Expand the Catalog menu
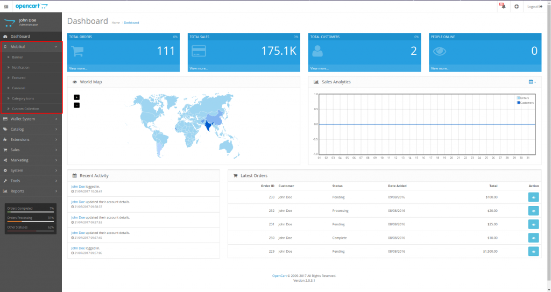Screen dimensions: 551x292 point(31,129)
